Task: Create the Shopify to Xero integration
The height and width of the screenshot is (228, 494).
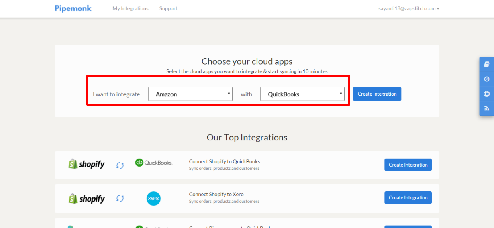Action: click(x=408, y=197)
